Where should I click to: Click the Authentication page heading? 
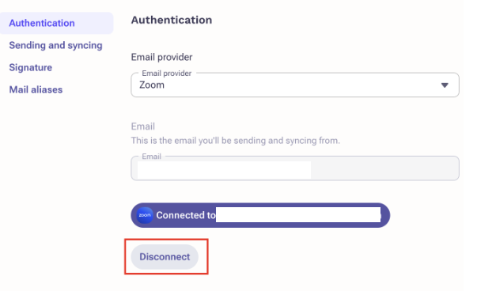[x=172, y=20]
